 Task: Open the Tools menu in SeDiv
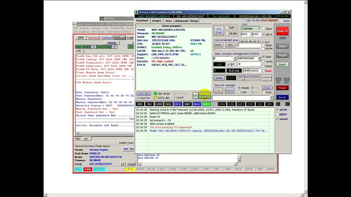(x=106, y=28)
